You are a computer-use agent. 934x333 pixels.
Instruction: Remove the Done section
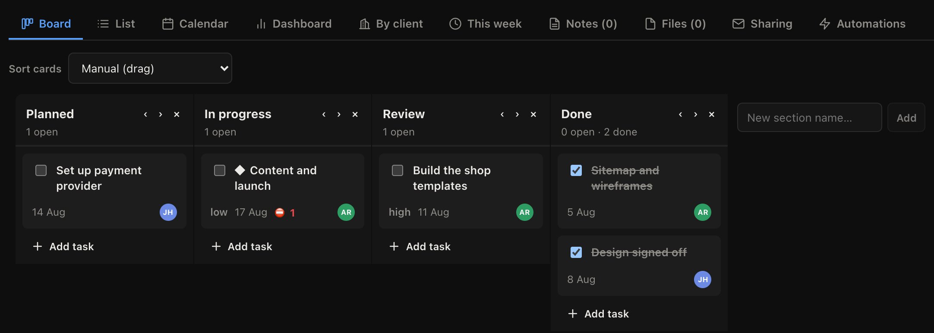[712, 114]
